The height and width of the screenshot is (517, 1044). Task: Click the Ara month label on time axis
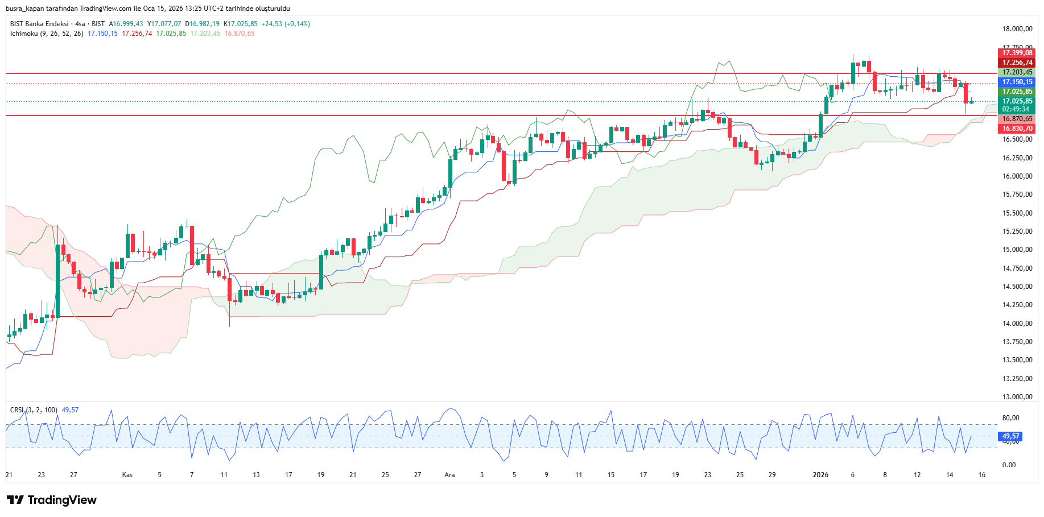click(x=449, y=475)
